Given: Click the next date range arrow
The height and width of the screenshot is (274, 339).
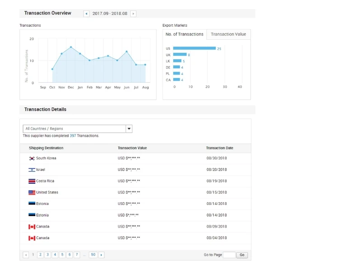Looking at the screenshot, I should (133, 14).
